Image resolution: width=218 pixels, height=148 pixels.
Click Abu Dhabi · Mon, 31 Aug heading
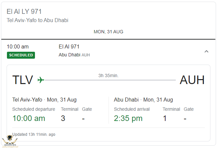(x=143, y=100)
